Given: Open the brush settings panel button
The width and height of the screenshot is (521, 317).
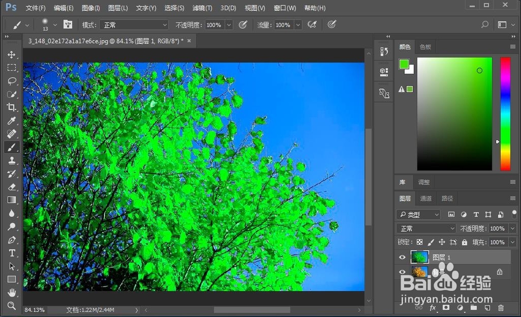Looking at the screenshot, I should coord(68,25).
